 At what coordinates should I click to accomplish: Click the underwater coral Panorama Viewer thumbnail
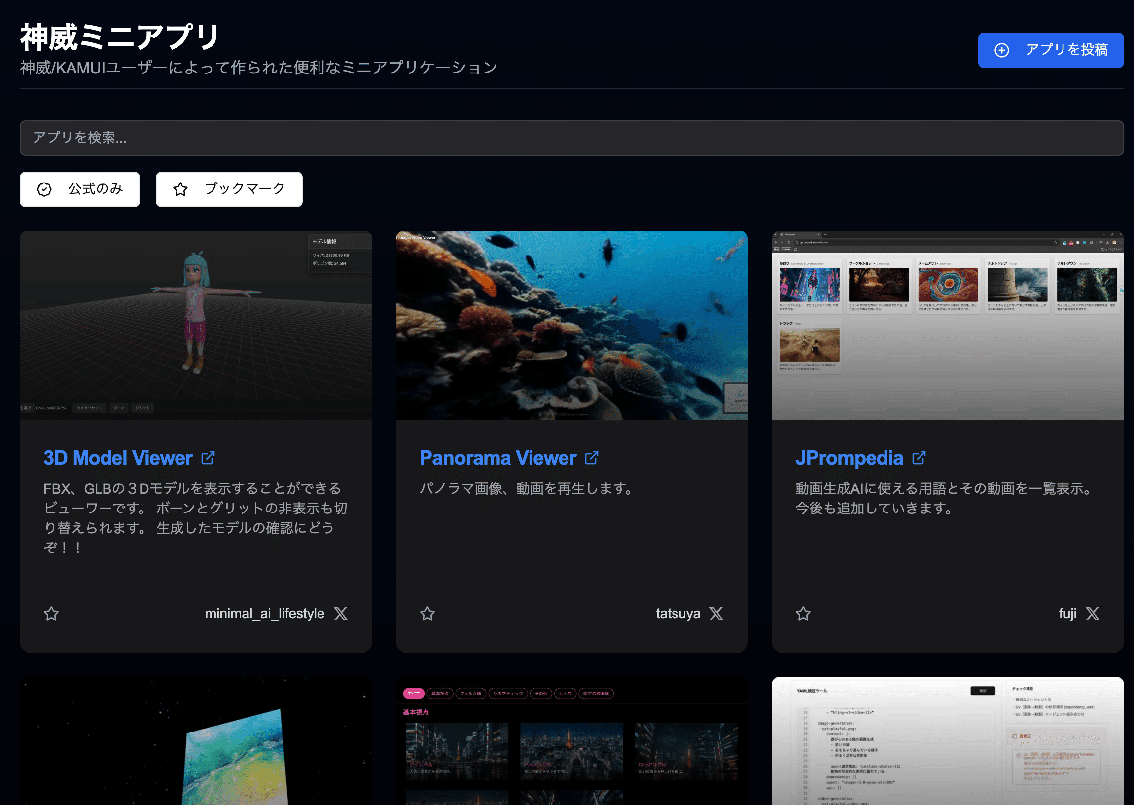(571, 326)
